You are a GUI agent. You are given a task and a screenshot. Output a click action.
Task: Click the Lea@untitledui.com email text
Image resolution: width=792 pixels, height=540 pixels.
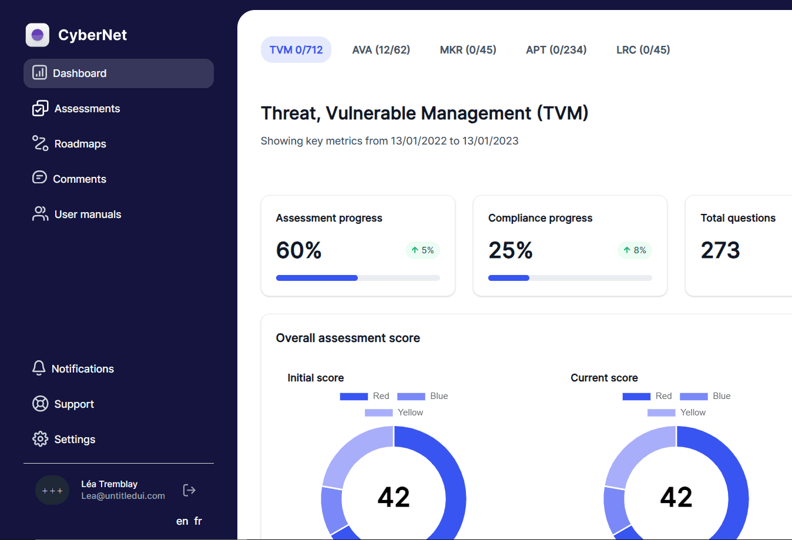[123, 496]
